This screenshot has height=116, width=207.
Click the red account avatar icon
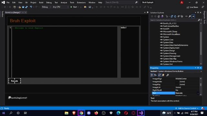[x=182, y=3]
